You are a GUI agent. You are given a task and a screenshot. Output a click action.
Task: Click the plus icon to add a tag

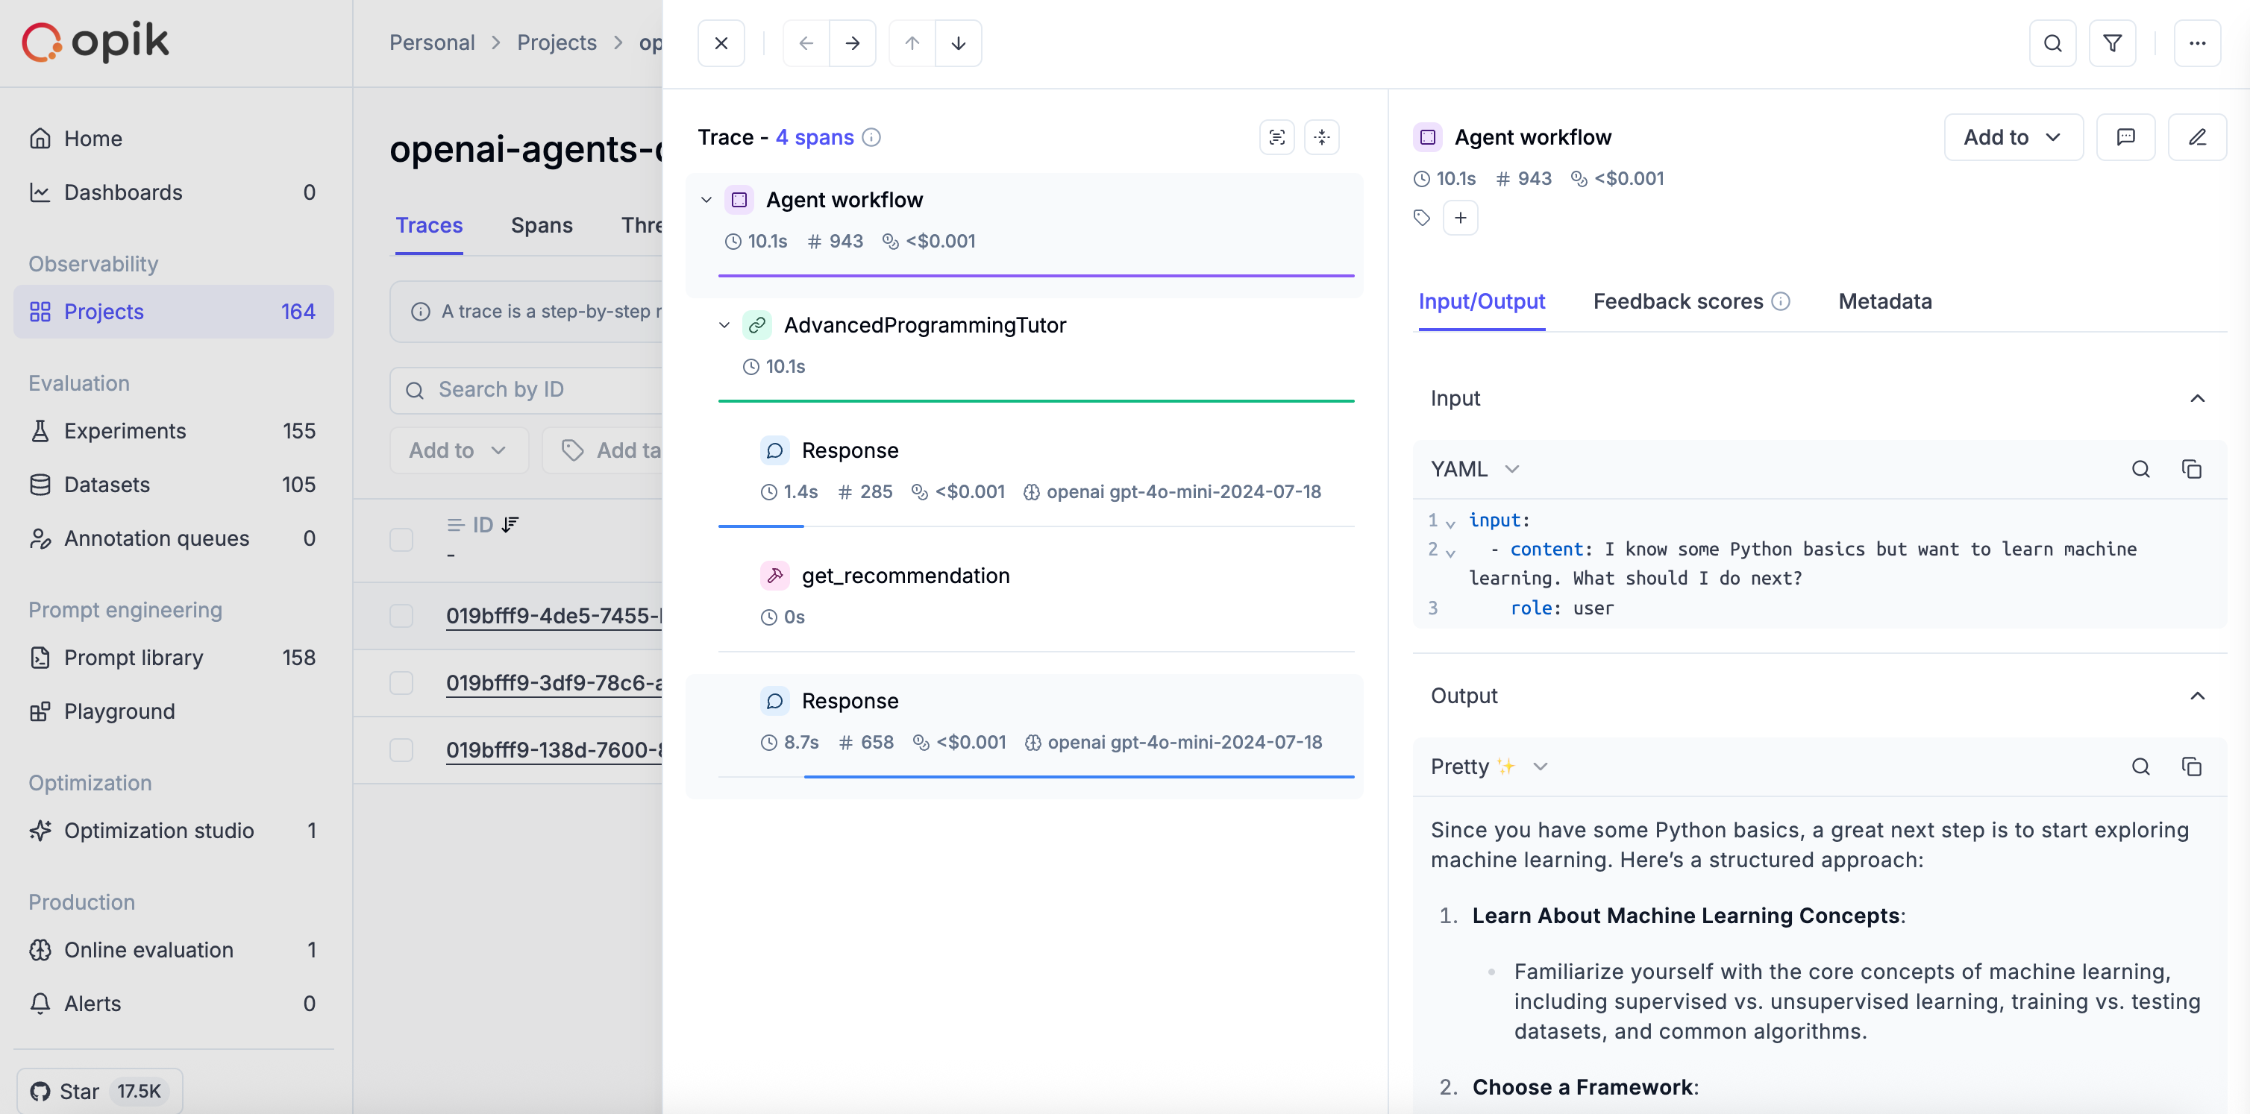(1461, 218)
